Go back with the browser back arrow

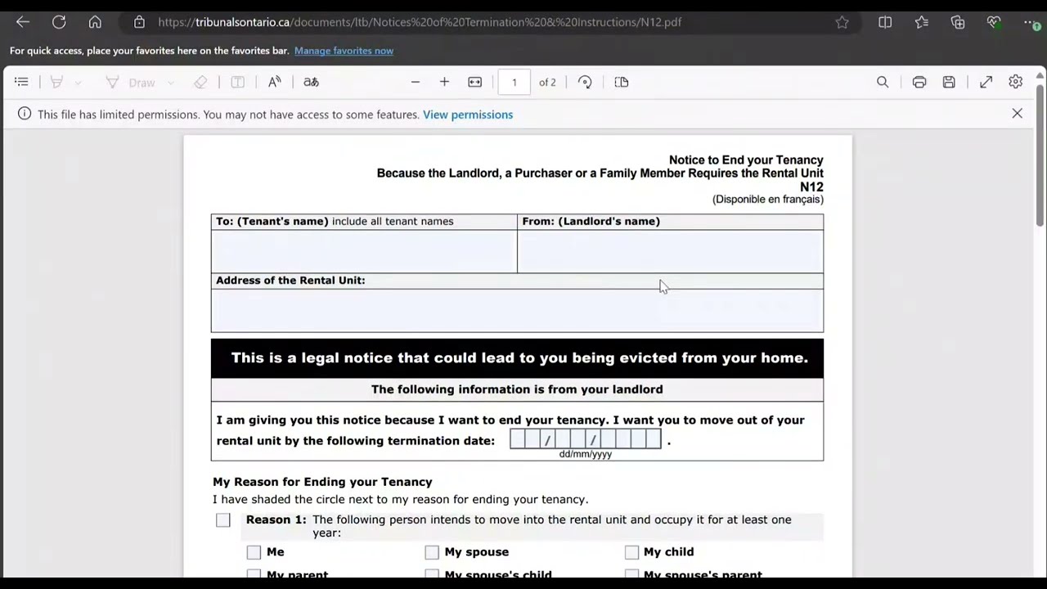coord(23,22)
